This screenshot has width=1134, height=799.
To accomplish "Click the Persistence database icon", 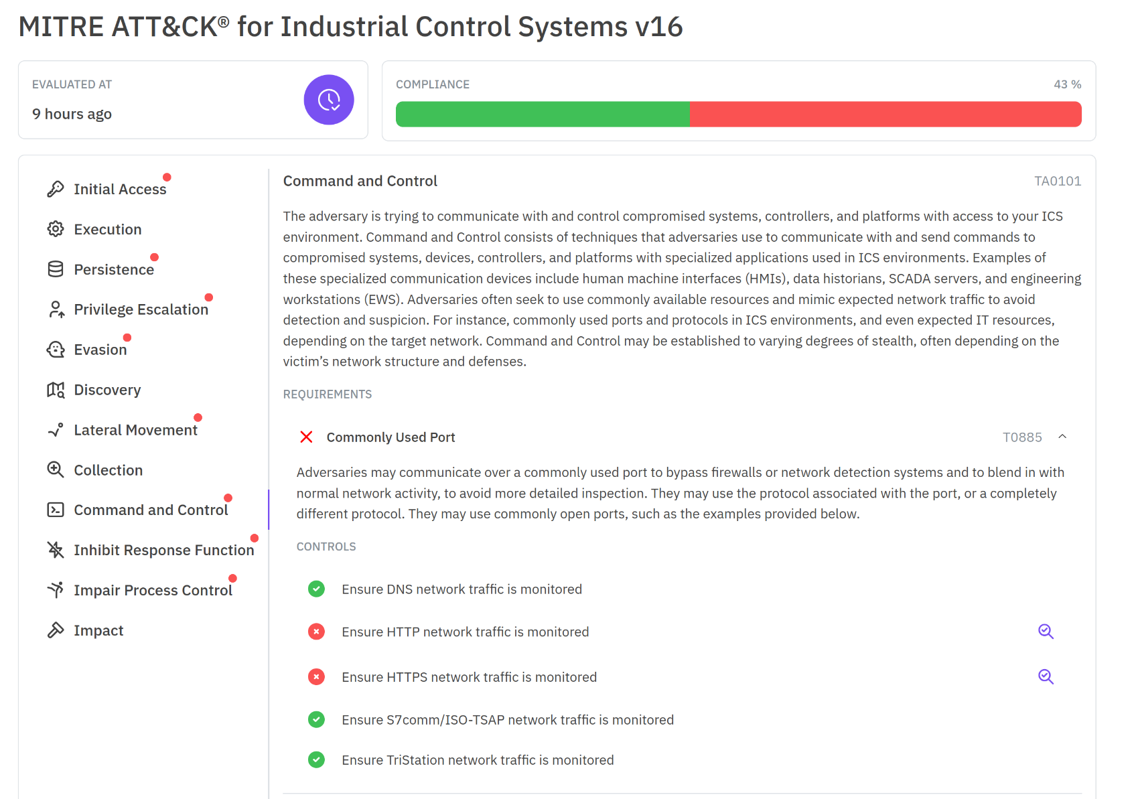I will 56,269.
